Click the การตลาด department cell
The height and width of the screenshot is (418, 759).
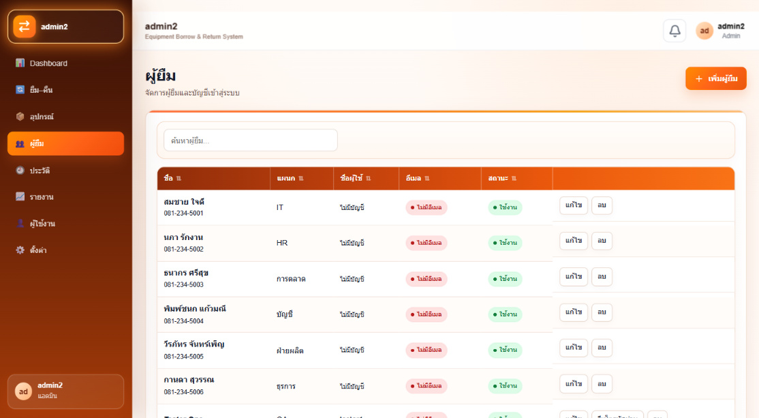click(x=291, y=279)
